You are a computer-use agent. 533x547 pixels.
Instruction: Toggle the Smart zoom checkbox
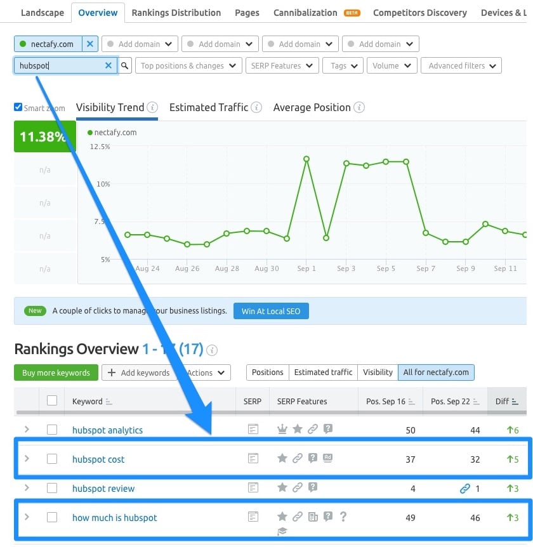(x=18, y=107)
